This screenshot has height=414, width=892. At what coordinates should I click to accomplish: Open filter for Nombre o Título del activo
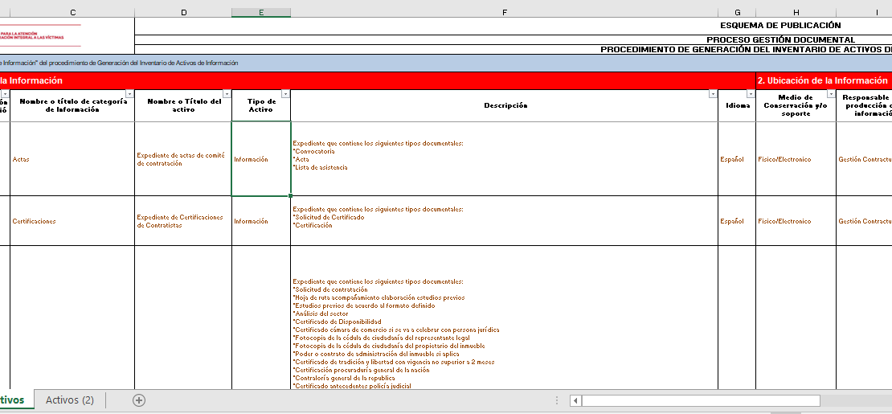[227, 94]
